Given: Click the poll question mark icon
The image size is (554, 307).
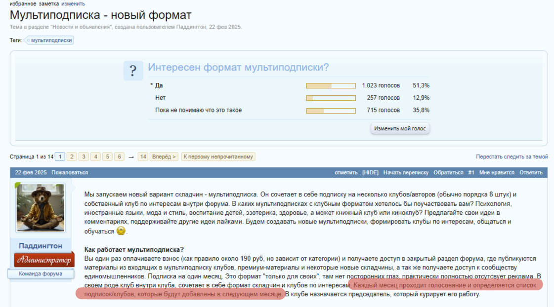Looking at the screenshot, I should [133, 71].
